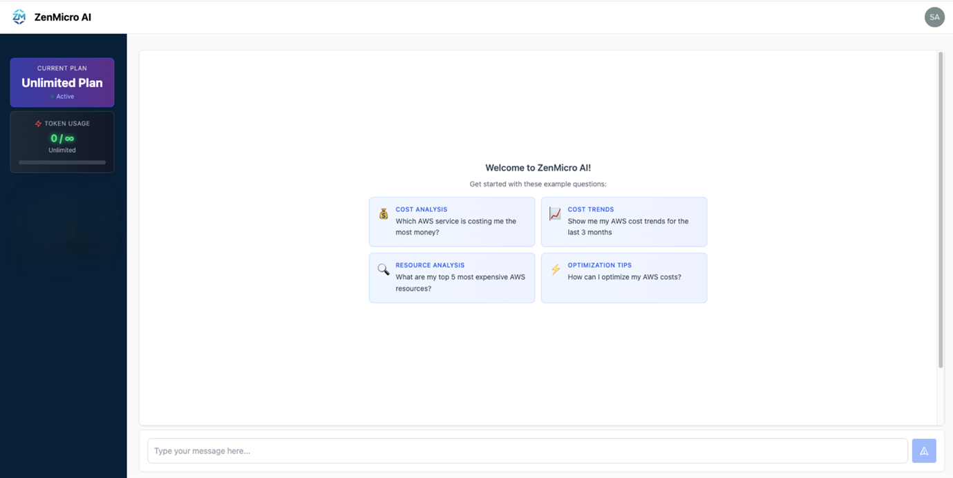Open the SA user avatar menu
Viewport: 953px width, 478px height.
tap(934, 17)
